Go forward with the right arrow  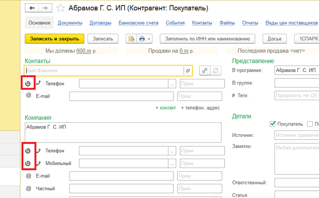(x=45, y=8)
